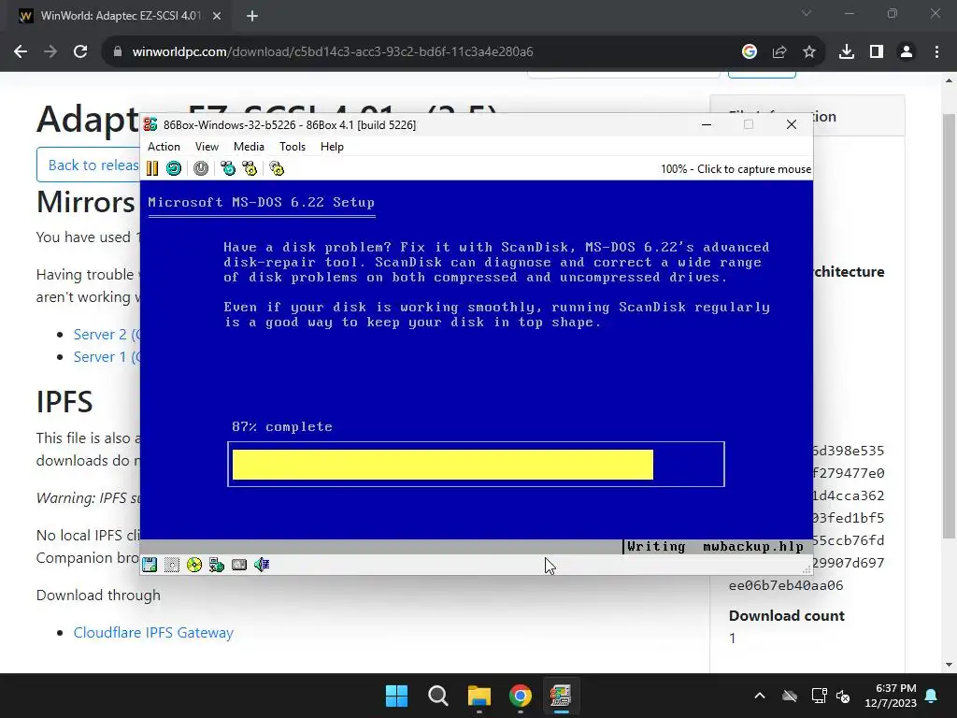Open Chrome downloads
The height and width of the screenshot is (718, 957).
pyautogui.click(x=847, y=52)
